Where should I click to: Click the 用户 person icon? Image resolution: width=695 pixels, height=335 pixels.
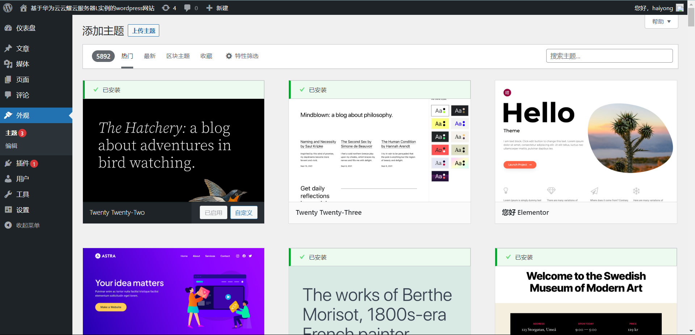pyautogui.click(x=8, y=179)
